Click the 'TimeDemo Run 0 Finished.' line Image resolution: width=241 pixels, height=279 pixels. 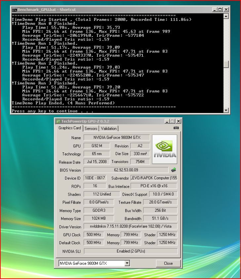pos(45,24)
